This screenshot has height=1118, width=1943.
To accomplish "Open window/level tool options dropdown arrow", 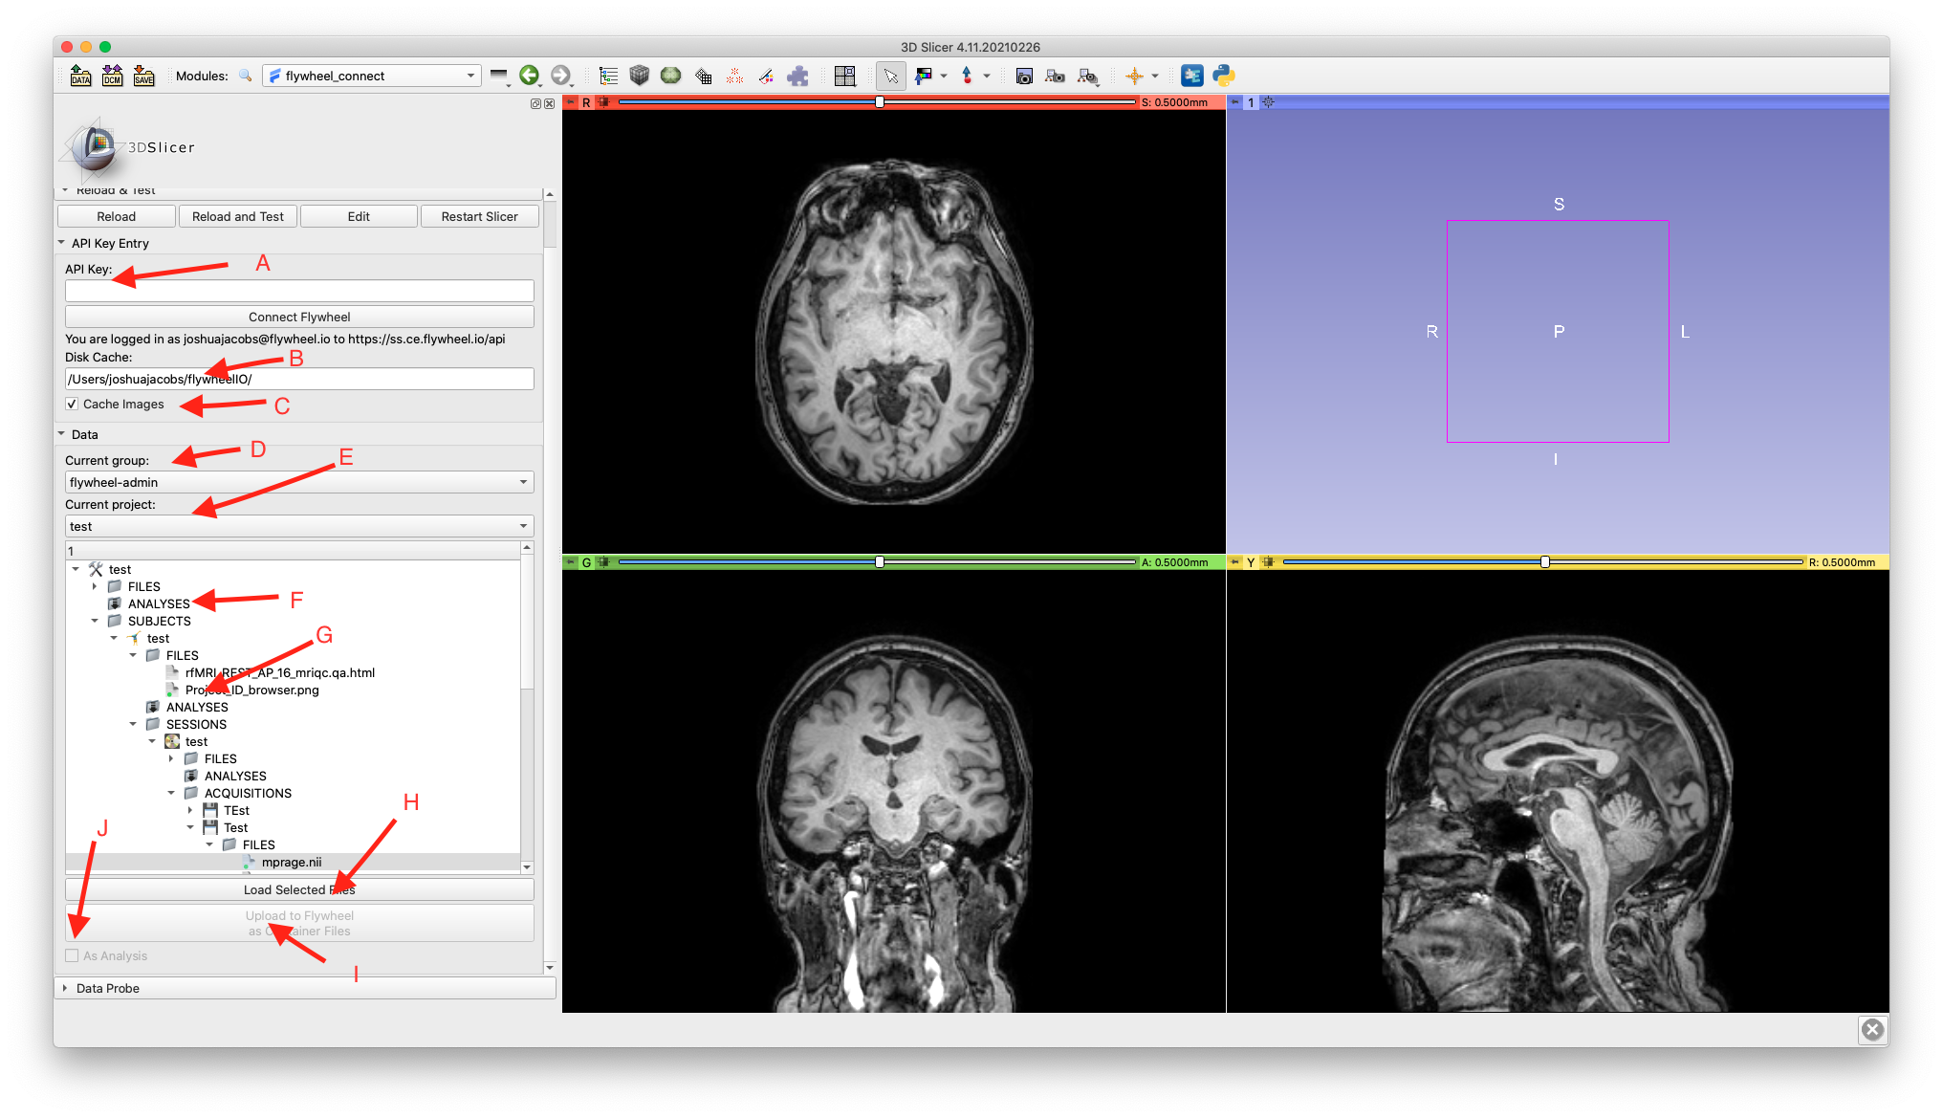I will (944, 76).
